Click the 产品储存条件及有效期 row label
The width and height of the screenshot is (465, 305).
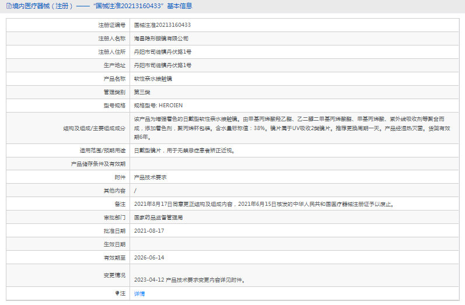[x=97, y=163]
